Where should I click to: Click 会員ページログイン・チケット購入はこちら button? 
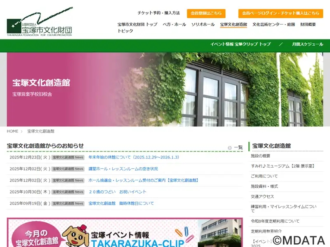(280, 13)
